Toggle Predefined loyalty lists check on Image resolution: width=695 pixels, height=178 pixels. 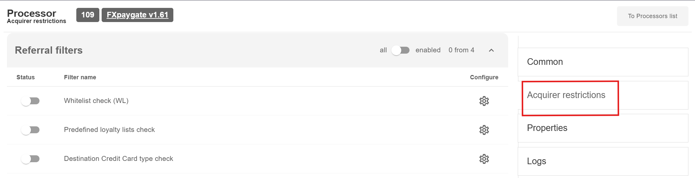(30, 130)
